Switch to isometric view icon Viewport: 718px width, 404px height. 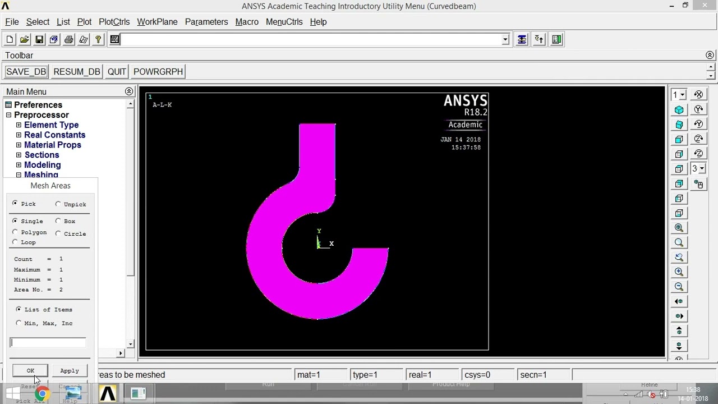pos(679,110)
